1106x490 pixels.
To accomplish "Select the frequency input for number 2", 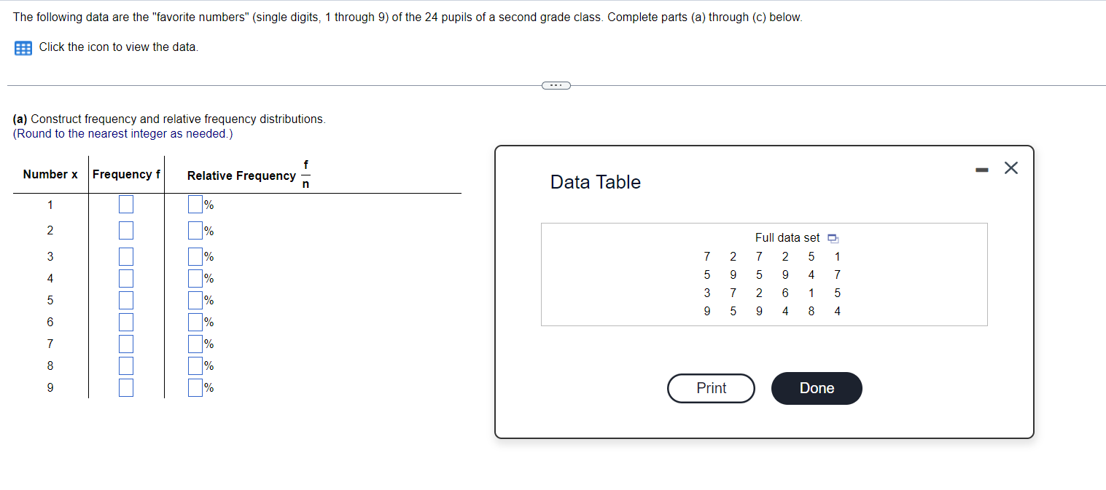I will coord(125,230).
